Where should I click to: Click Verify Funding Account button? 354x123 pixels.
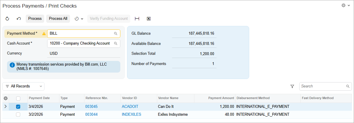coord(109,19)
